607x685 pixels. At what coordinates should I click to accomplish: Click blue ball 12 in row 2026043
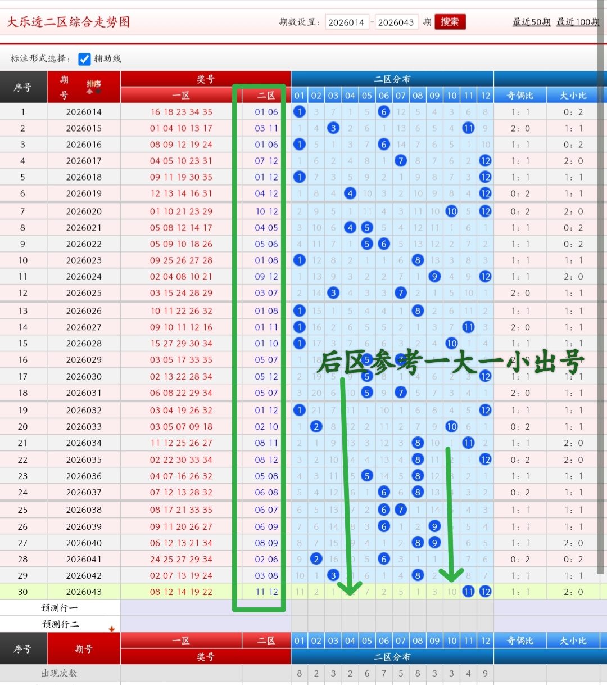485,592
